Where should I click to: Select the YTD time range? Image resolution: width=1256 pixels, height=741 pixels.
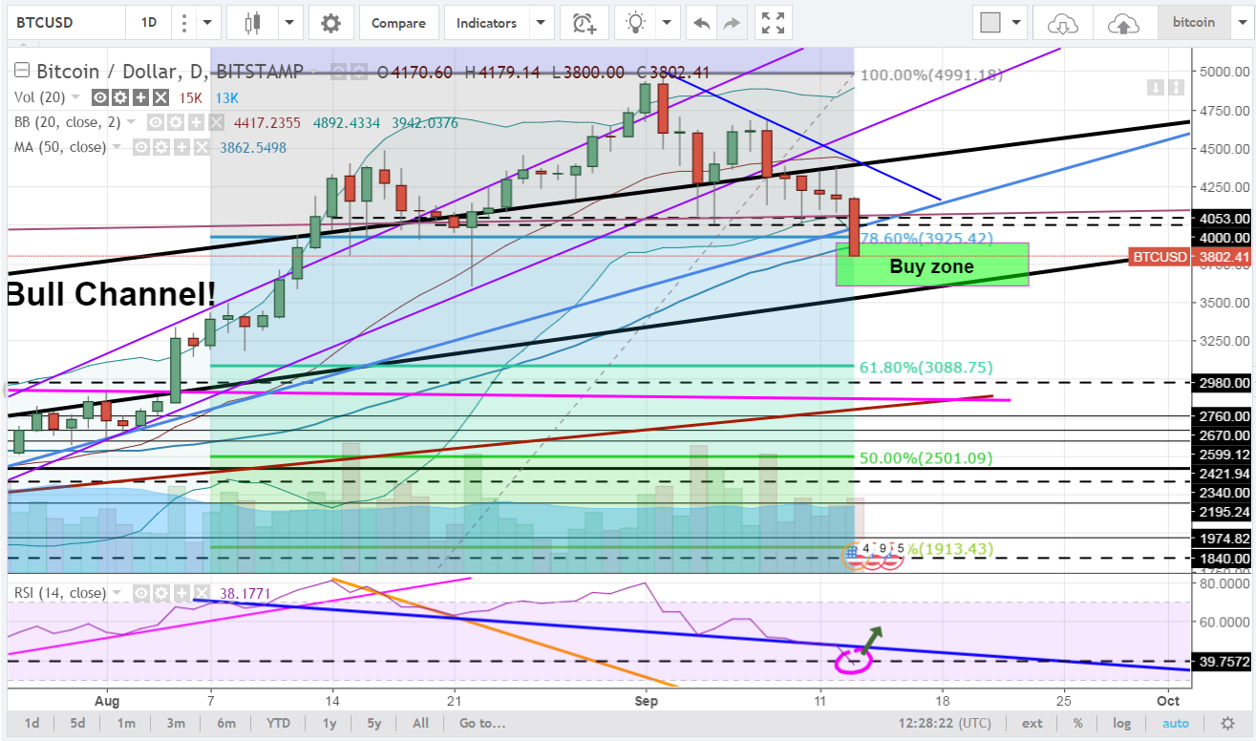coord(279,723)
